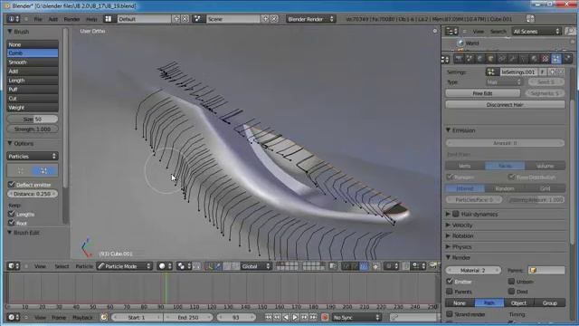Open the Render menu in top bar

[71, 19]
